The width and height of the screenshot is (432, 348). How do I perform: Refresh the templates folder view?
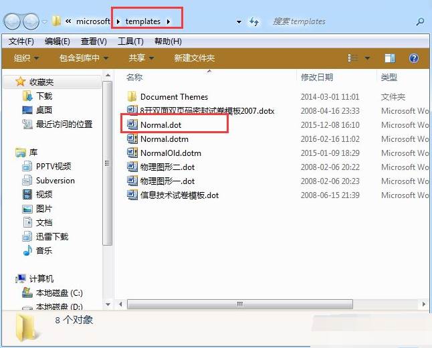254,21
